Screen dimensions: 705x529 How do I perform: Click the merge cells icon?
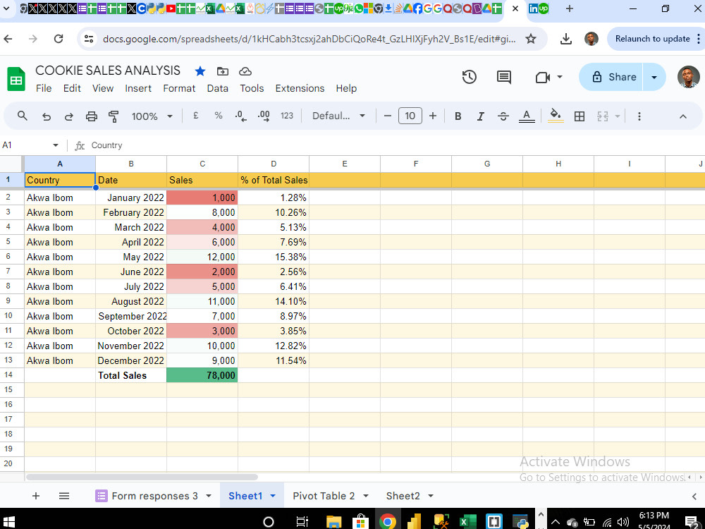point(603,116)
